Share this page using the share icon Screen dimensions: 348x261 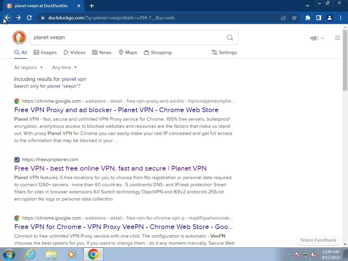click(x=283, y=18)
